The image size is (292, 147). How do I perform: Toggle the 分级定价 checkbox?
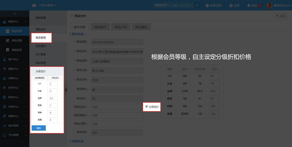(x=147, y=106)
